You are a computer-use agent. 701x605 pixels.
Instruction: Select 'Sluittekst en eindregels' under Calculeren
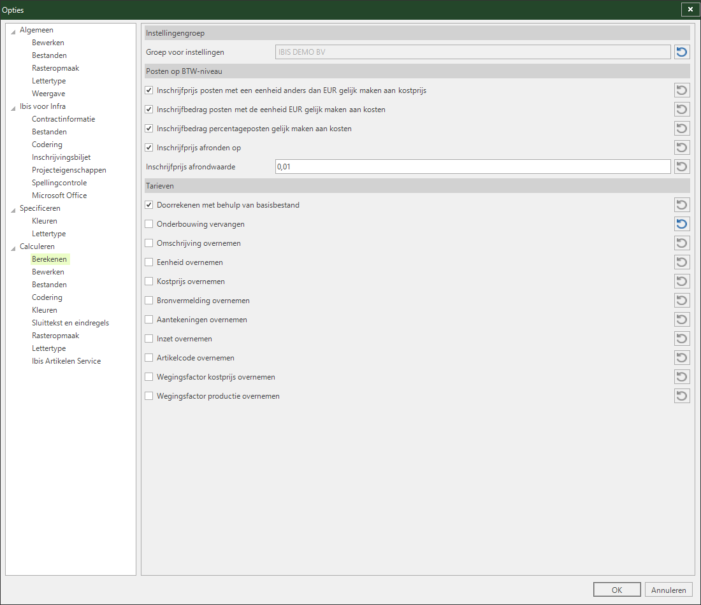pos(70,323)
